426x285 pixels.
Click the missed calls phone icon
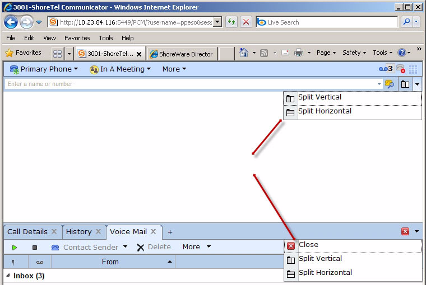pyautogui.click(x=400, y=69)
